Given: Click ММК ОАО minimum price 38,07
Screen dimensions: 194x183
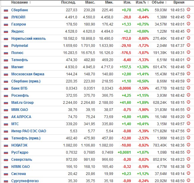Looking at the screenshot, I should tap(108, 110).
